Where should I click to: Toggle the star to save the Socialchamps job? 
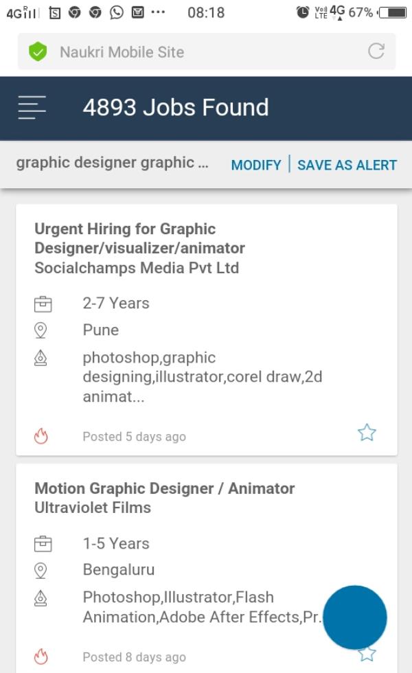(x=368, y=433)
